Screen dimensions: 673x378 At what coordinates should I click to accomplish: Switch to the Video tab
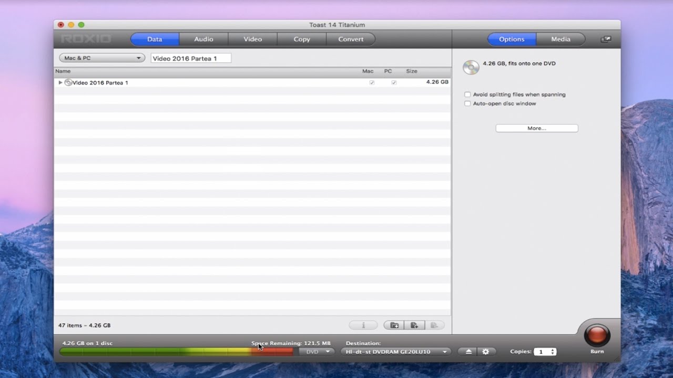(x=252, y=39)
